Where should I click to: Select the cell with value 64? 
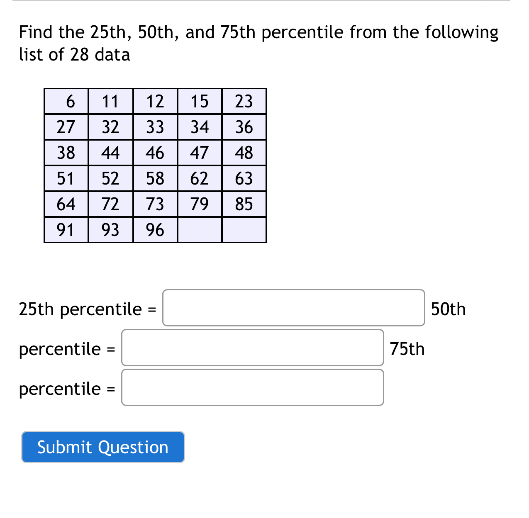coord(66,204)
